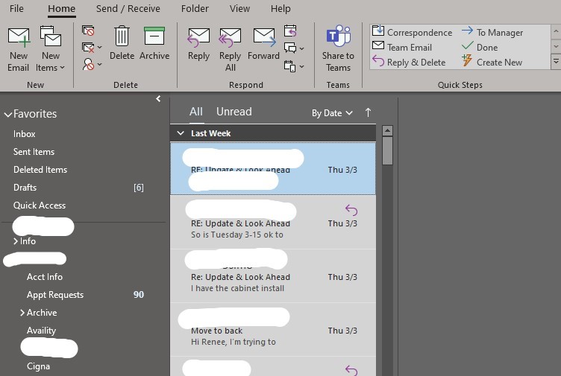The image size is (561, 376).
Task: Click the Reply All button
Action: (x=230, y=49)
